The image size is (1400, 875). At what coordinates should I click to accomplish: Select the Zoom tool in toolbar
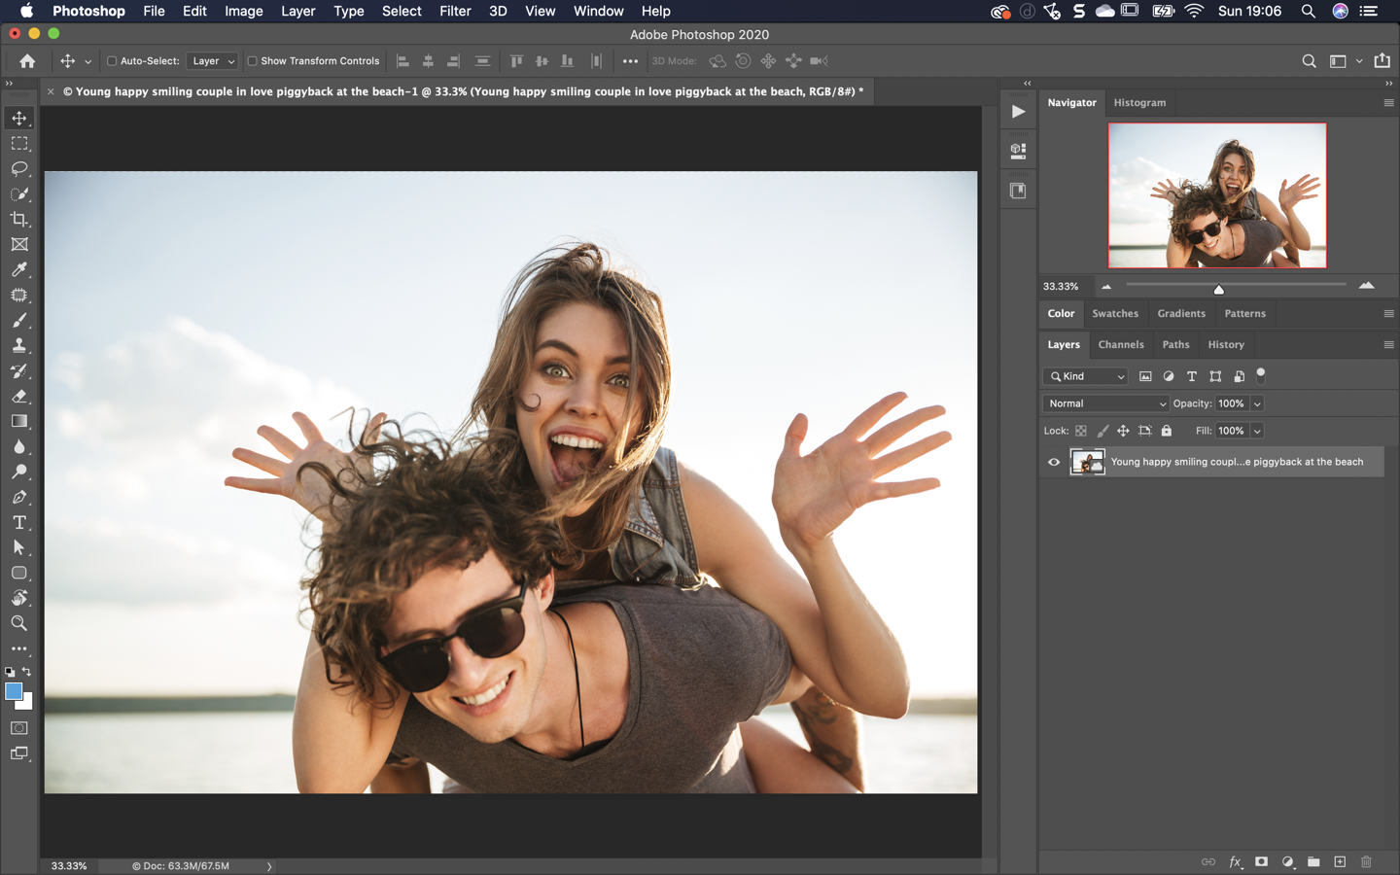[x=19, y=623]
